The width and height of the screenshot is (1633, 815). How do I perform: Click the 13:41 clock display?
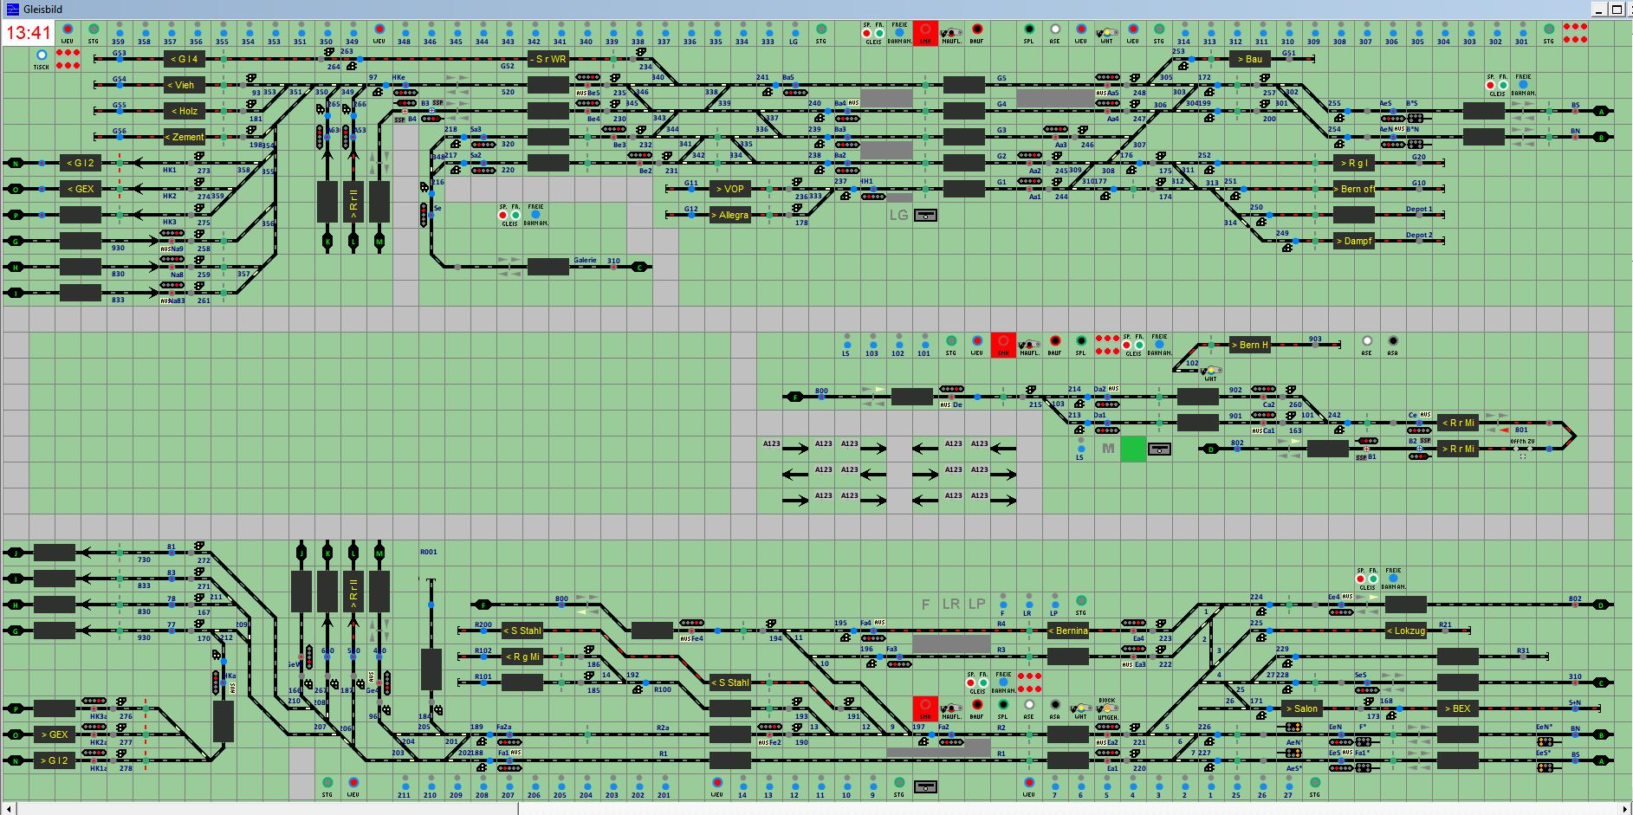[x=29, y=33]
